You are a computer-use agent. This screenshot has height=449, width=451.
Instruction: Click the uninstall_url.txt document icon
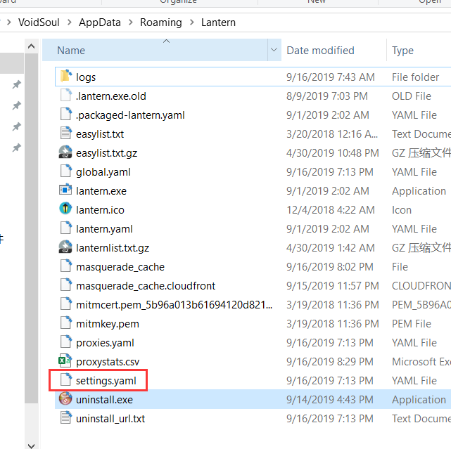66,417
